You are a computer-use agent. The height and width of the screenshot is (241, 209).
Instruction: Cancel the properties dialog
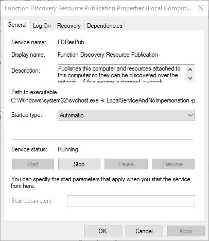144,231
